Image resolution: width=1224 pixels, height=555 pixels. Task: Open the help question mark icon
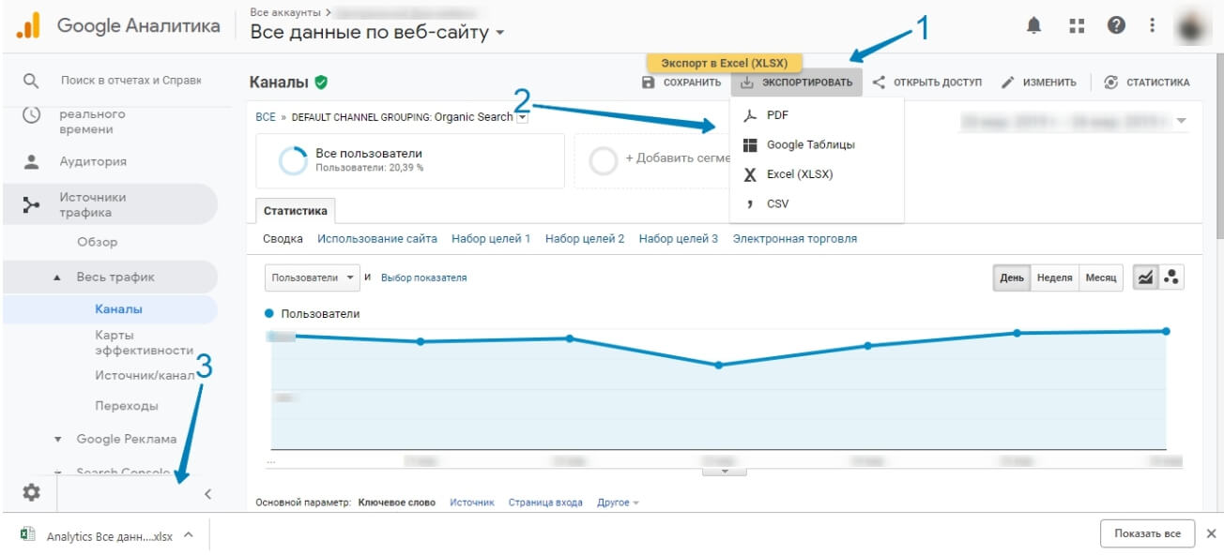(x=1116, y=26)
